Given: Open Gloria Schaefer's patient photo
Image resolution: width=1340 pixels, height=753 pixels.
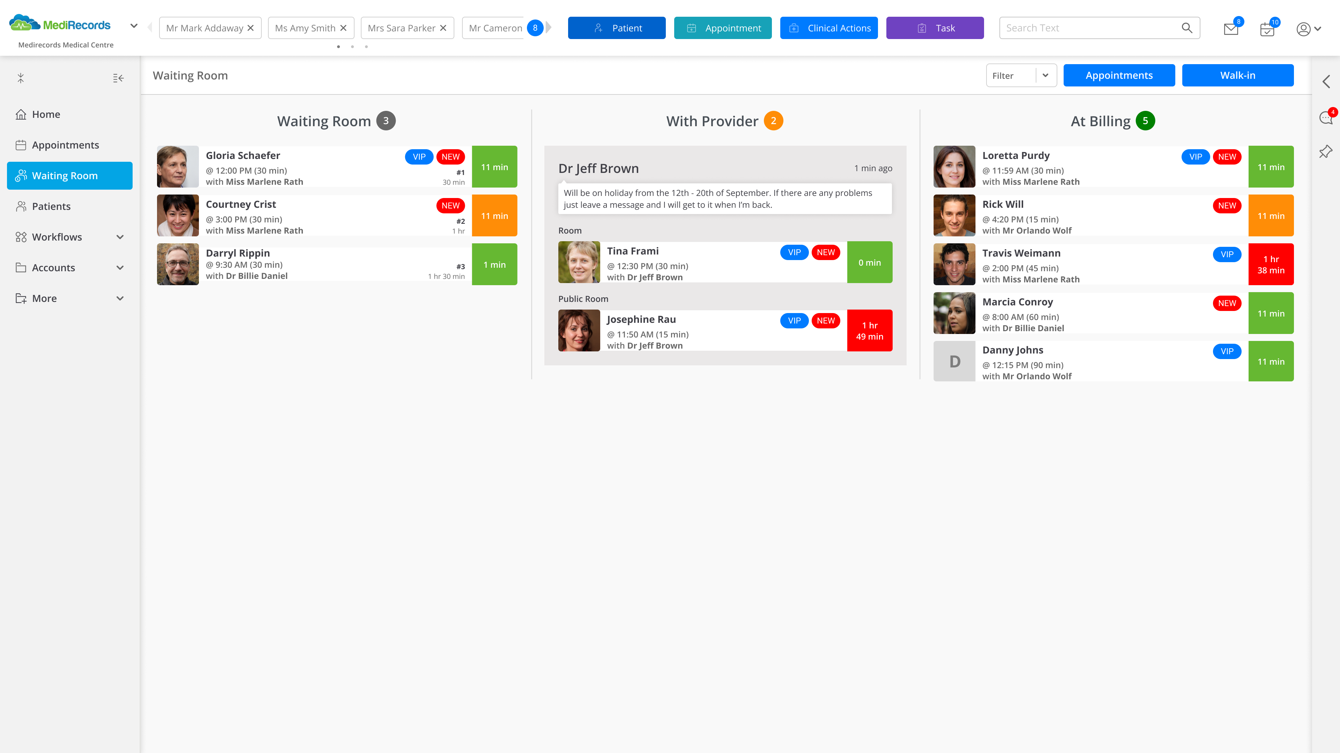Looking at the screenshot, I should pyautogui.click(x=177, y=167).
